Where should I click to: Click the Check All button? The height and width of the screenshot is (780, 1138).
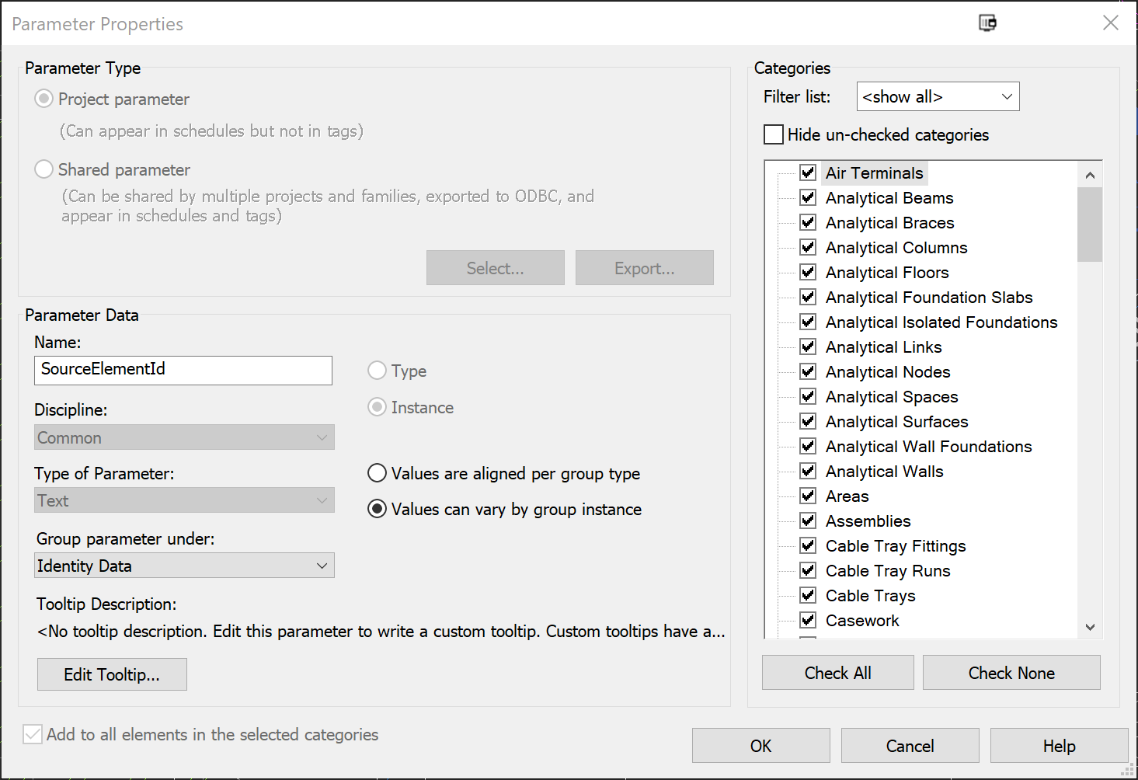[x=837, y=673]
